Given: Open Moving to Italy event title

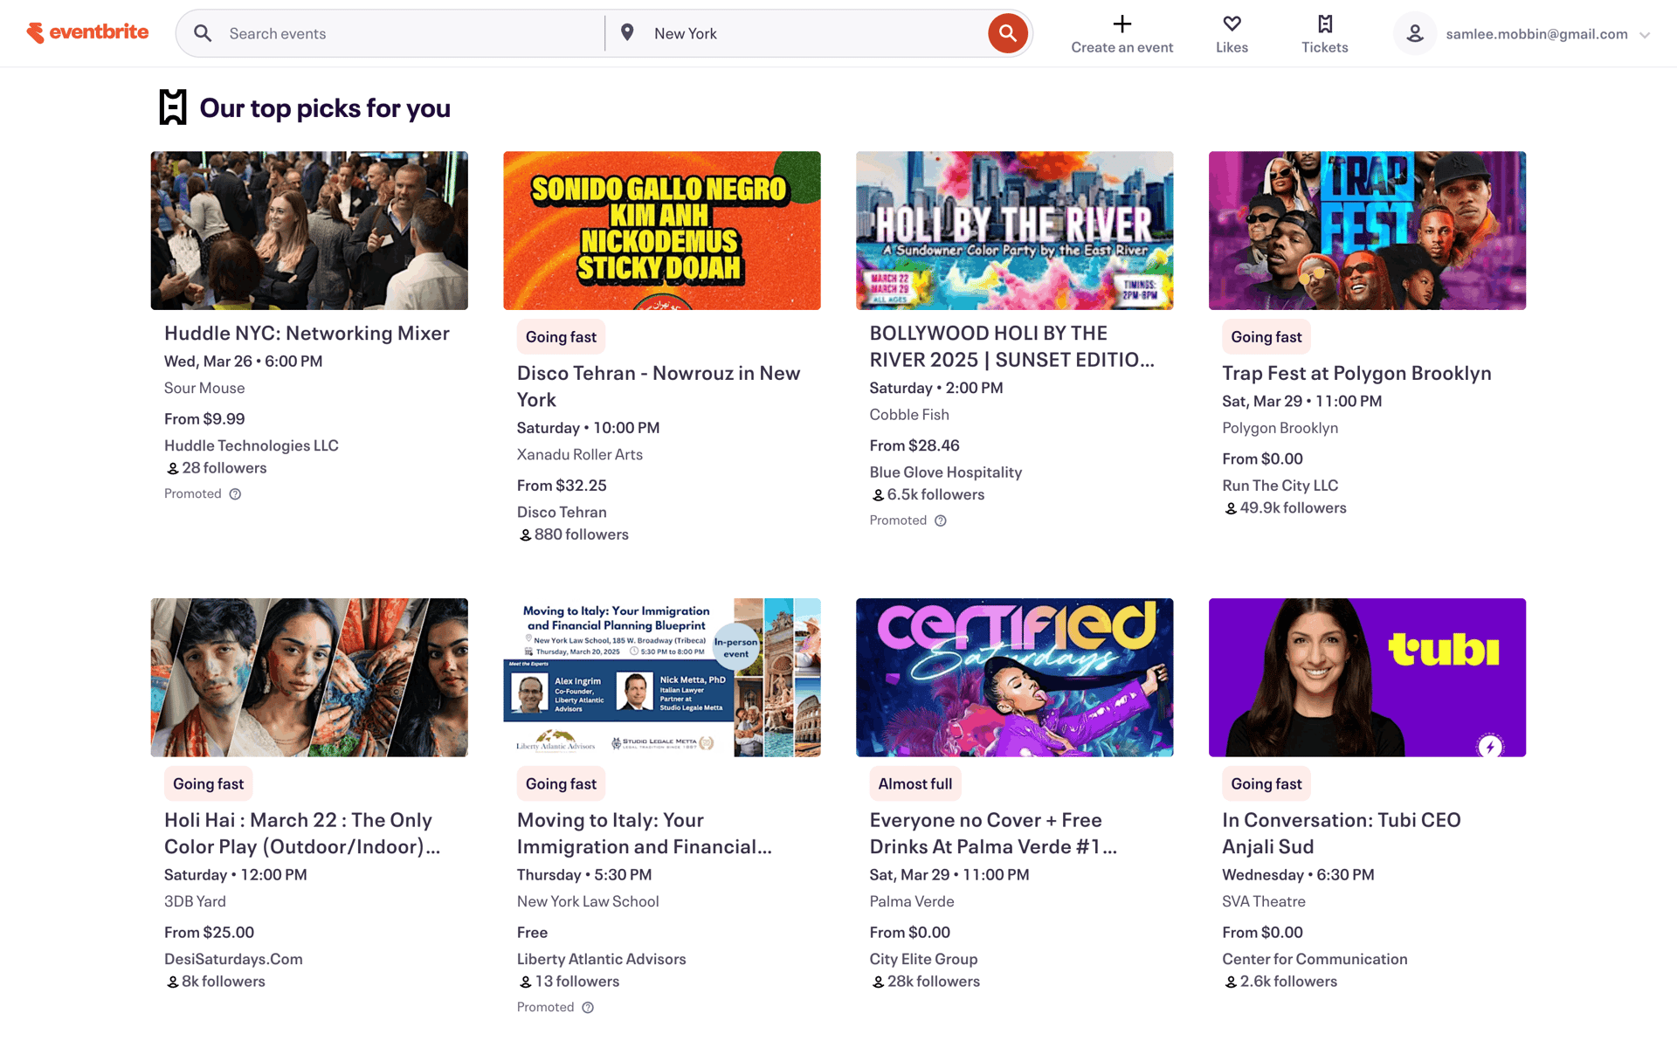Looking at the screenshot, I should (645, 833).
